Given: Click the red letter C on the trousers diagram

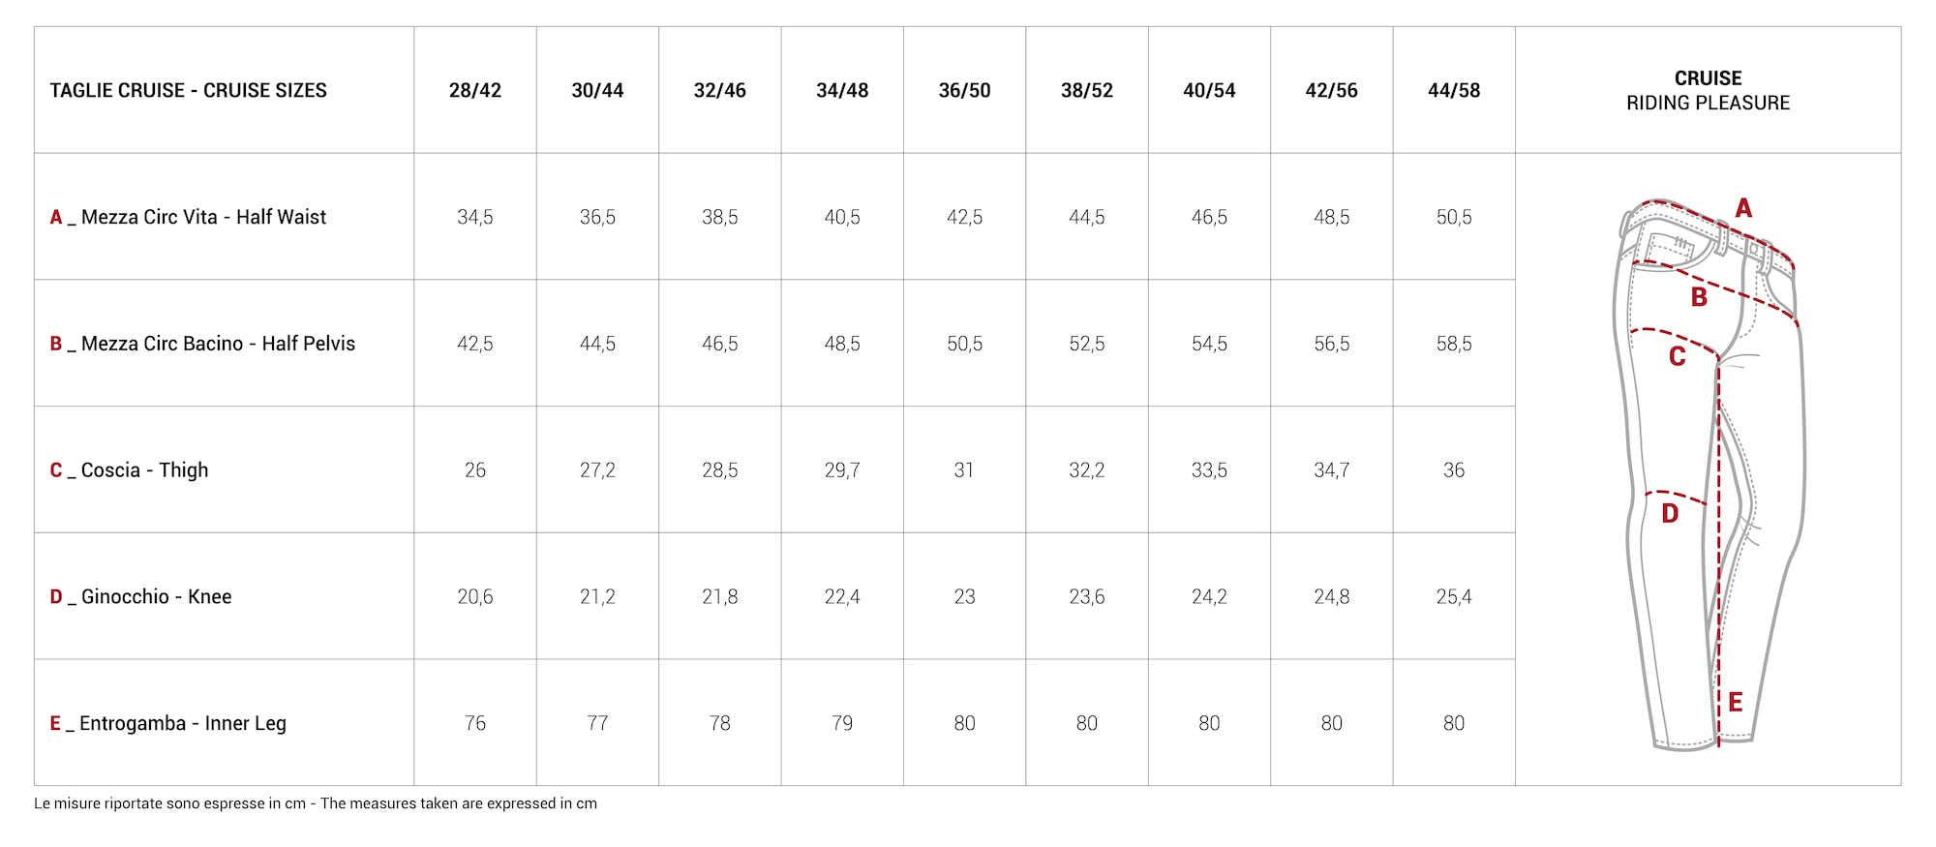Looking at the screenshot, I should point(1678,357).
